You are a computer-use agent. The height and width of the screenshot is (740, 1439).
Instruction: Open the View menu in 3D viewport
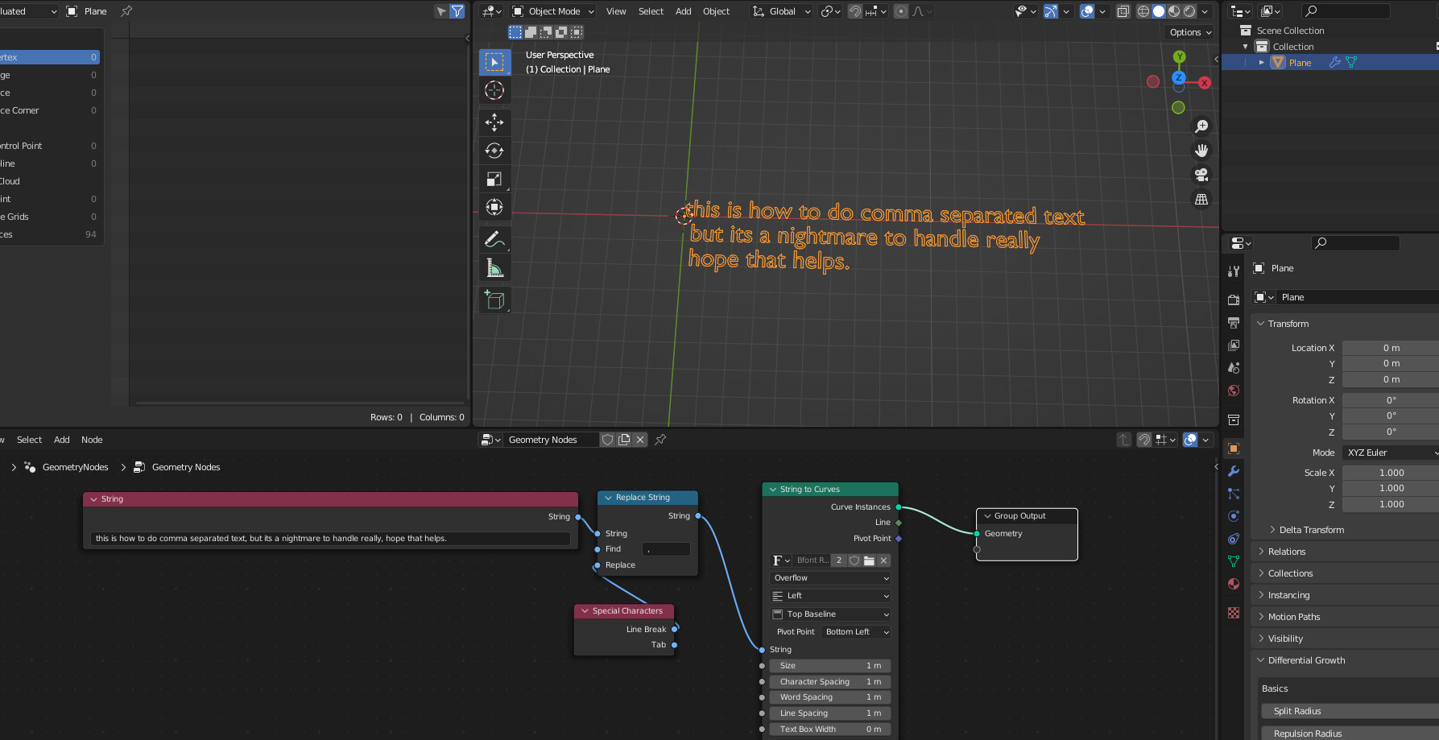tap(616, 11)
